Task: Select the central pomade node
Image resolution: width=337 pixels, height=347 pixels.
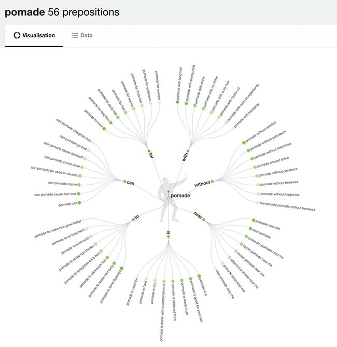Action: [x=168, y=192]
